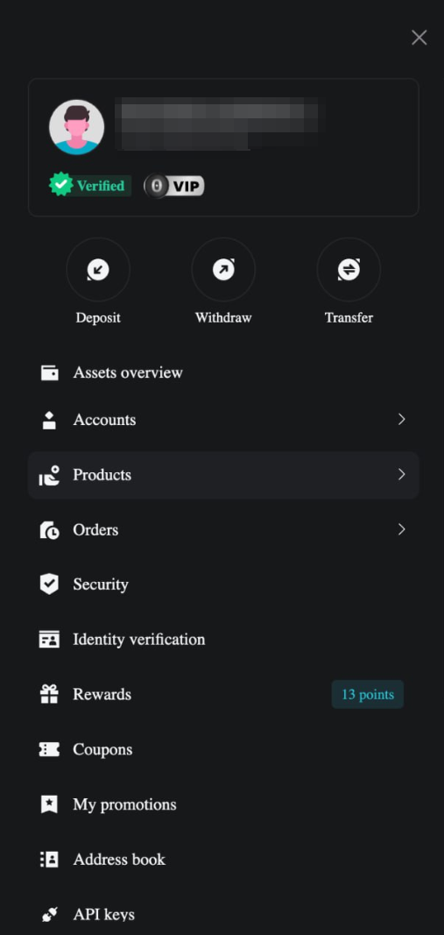Expand the Products submenu chevron
Image resolution: width=444 pixels, height=935 pixels.
coord(402,474)
